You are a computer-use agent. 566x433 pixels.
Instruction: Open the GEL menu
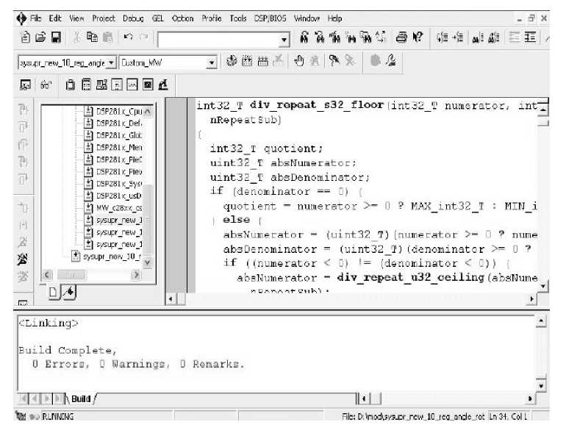158,18
